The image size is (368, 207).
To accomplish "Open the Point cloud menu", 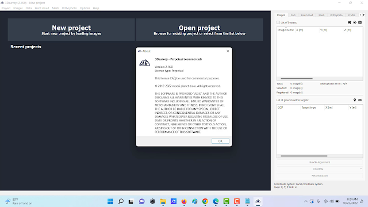I will click(x=42, y=8).
